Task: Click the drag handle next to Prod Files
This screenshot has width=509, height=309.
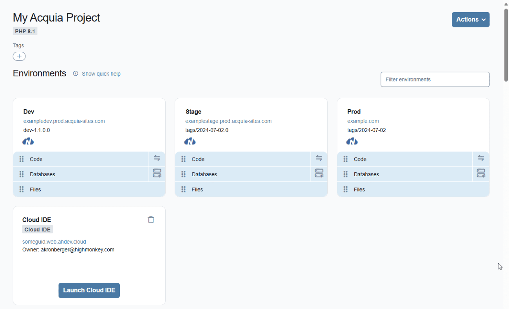Action: pyautogui.click(x=345, y=189)
